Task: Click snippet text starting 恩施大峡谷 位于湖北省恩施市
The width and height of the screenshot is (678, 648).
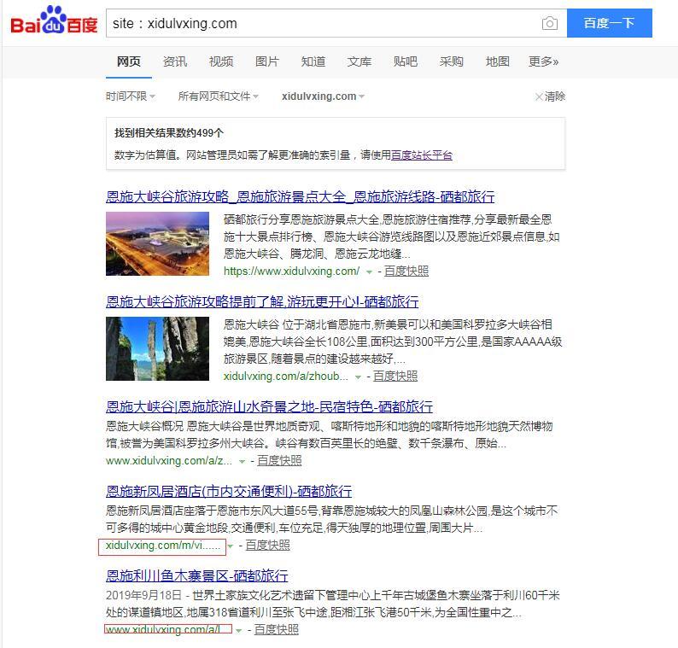Action: (393, 342)
